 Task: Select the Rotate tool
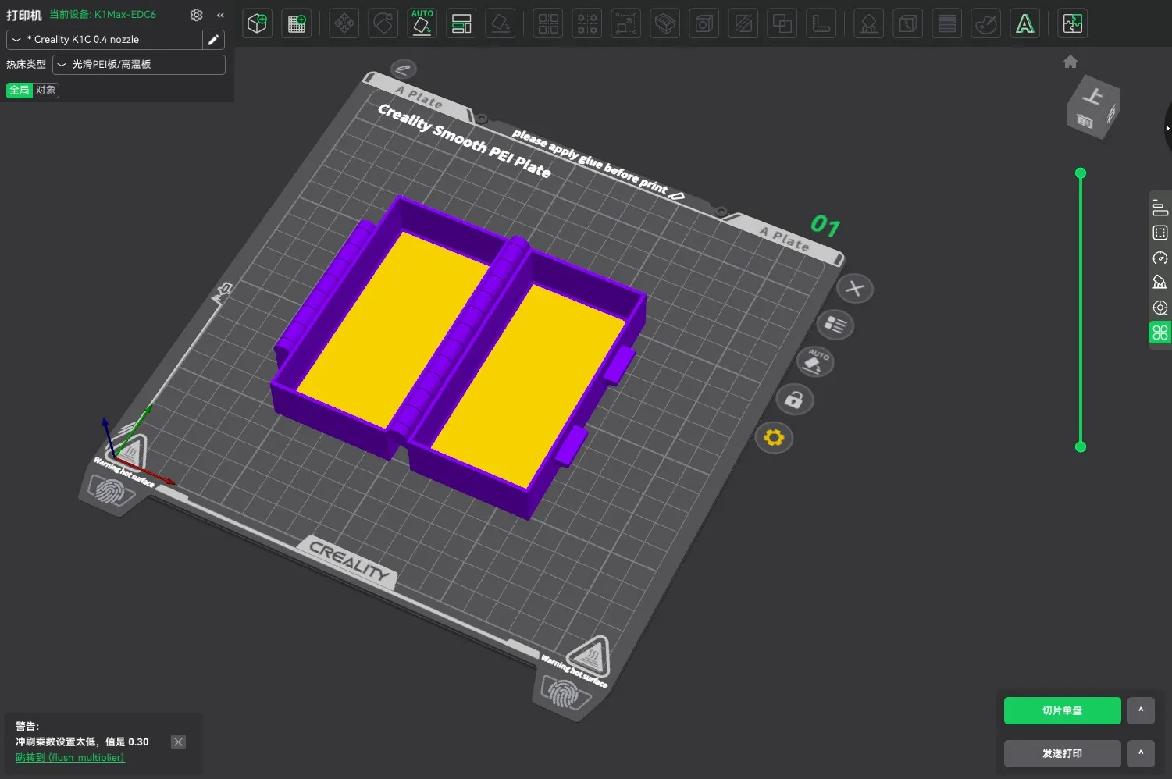click(383, 23)
